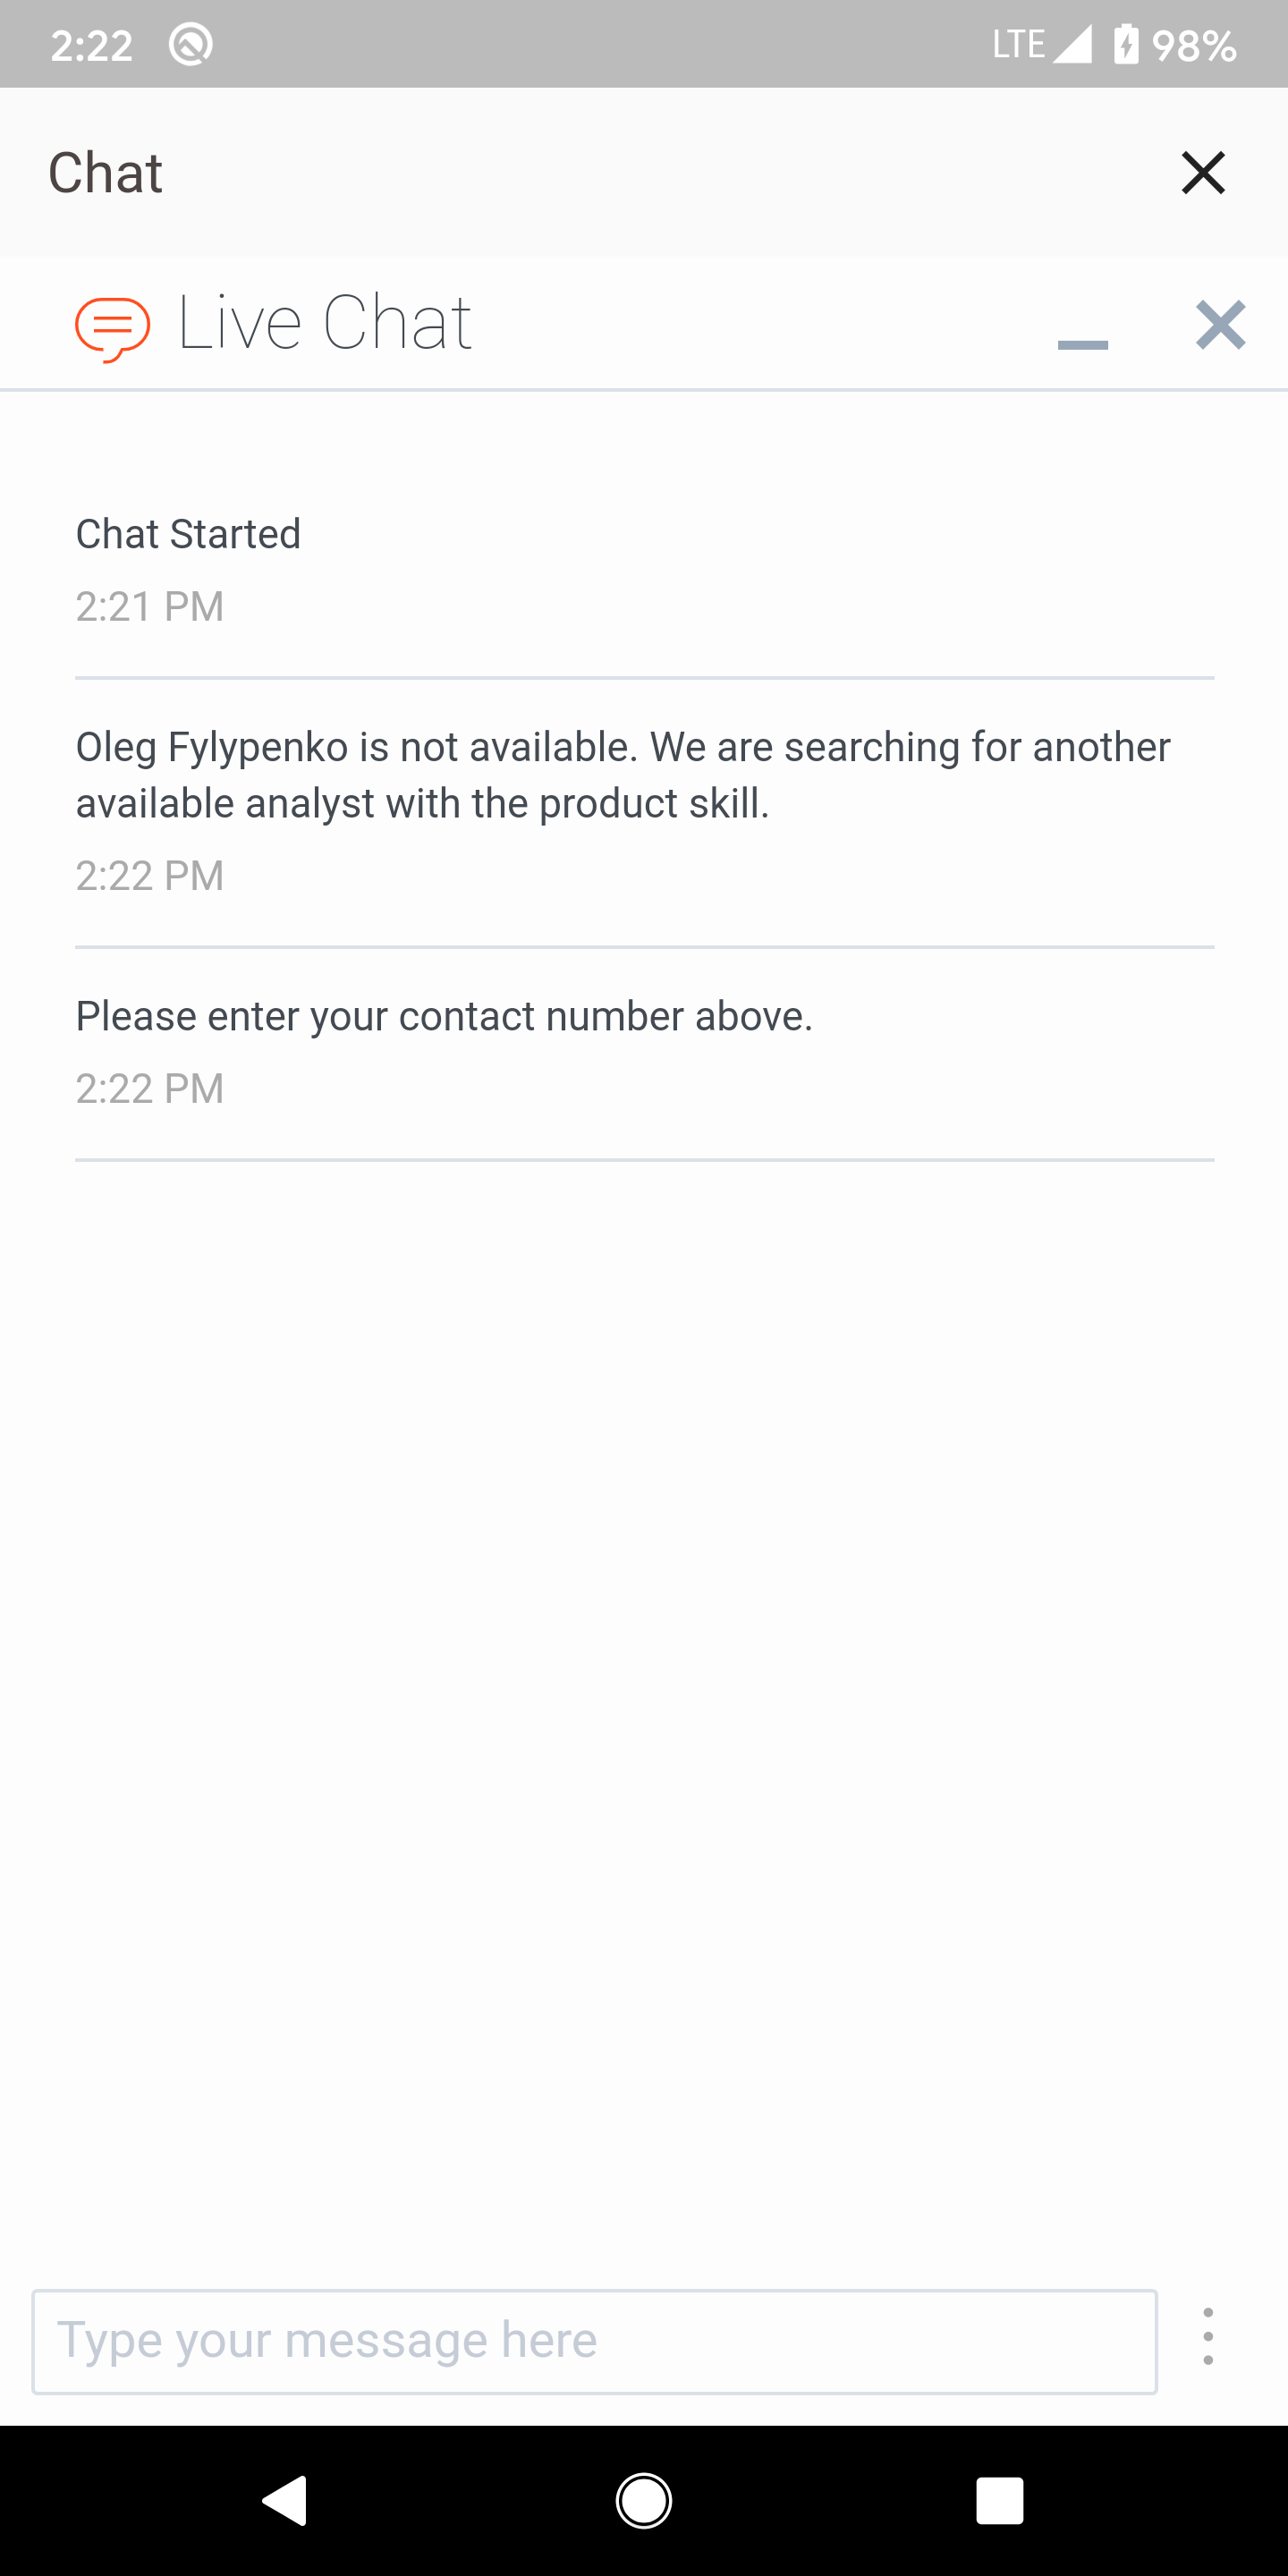
Task: Tap the status bar clock showing 2:22
Action: [92, 46]
